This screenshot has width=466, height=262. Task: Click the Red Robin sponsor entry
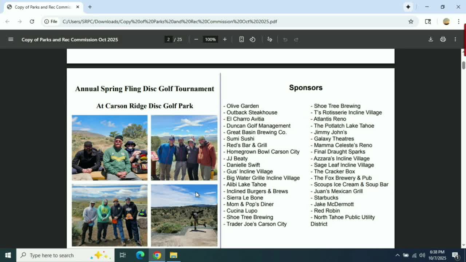[325, 211]
